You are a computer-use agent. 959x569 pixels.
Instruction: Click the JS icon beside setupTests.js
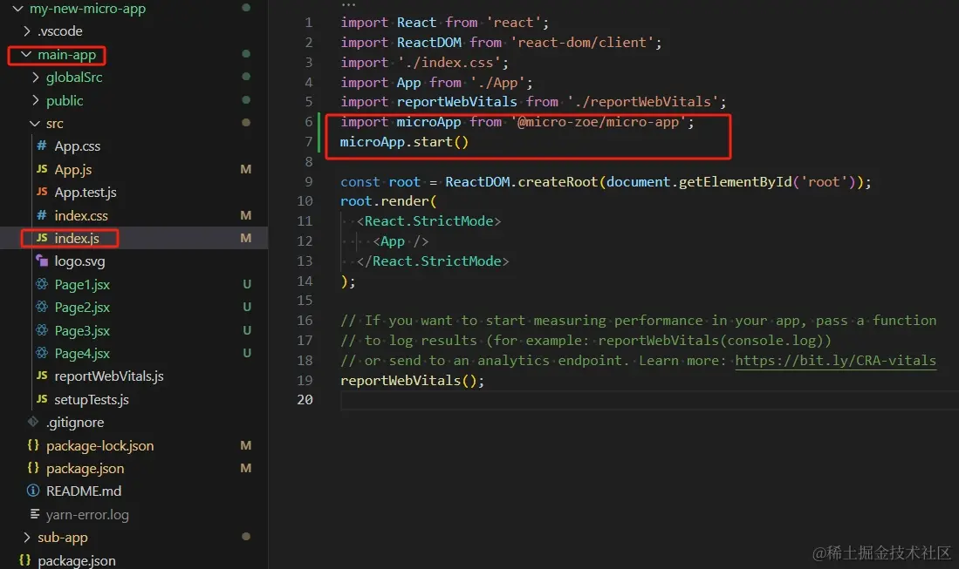pos(42,399)
